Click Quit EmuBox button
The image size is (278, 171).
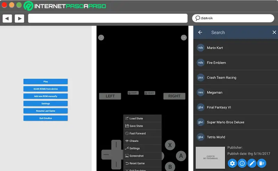[x=46, y=118]
